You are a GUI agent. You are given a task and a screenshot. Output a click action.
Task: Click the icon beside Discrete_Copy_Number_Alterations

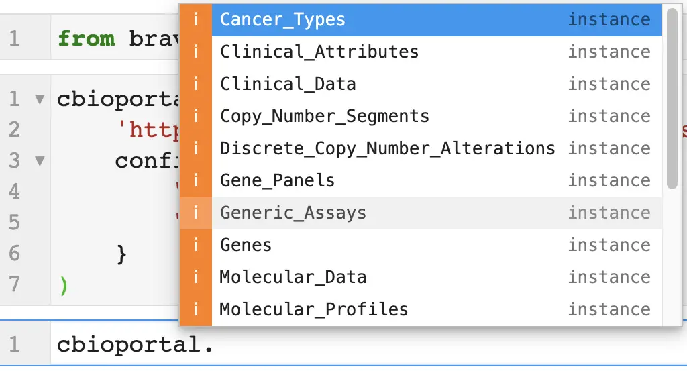point(196,148)
